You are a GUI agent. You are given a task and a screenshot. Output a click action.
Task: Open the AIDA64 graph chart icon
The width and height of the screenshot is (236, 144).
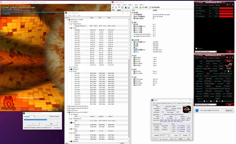tap(129, 7)
